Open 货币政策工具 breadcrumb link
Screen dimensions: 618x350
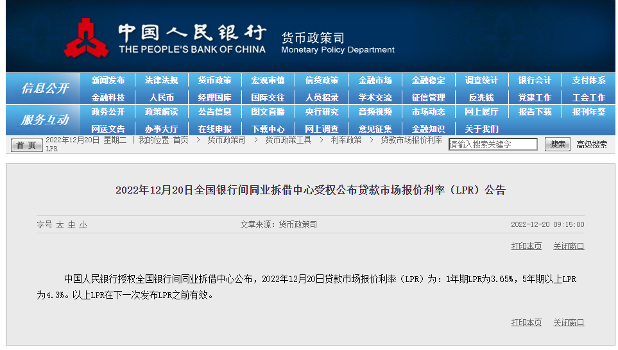[x=288, y=140]
